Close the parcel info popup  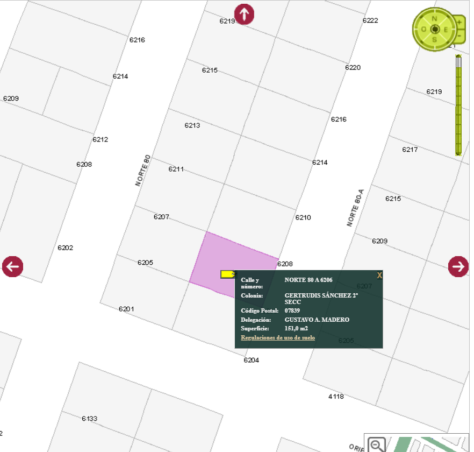tap(379, 276)
